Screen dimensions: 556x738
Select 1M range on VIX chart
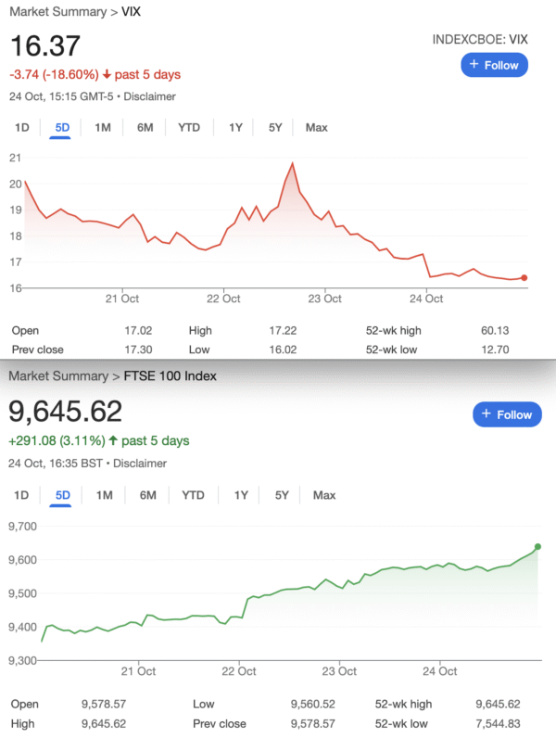[x=103, y=127]
